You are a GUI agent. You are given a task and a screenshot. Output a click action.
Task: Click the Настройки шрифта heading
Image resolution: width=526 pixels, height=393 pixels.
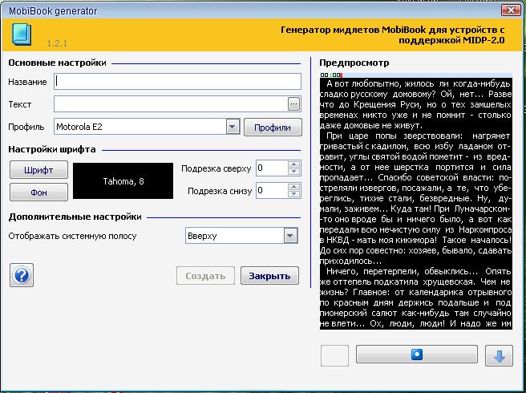coord(52,149)
